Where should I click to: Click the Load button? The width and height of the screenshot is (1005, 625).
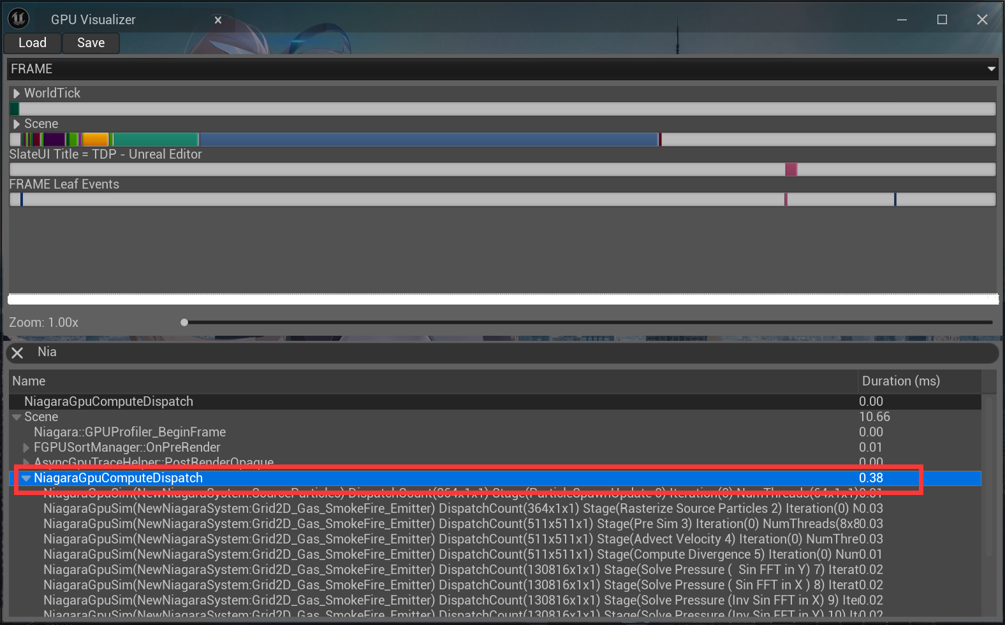(33, 43)
